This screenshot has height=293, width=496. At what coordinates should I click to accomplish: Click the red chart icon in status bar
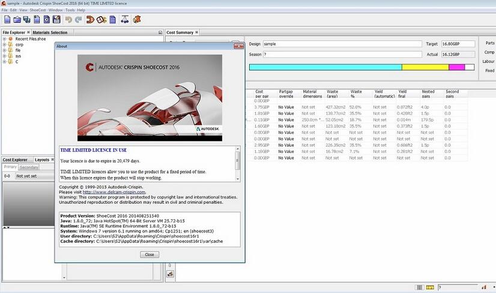(484, 288)
